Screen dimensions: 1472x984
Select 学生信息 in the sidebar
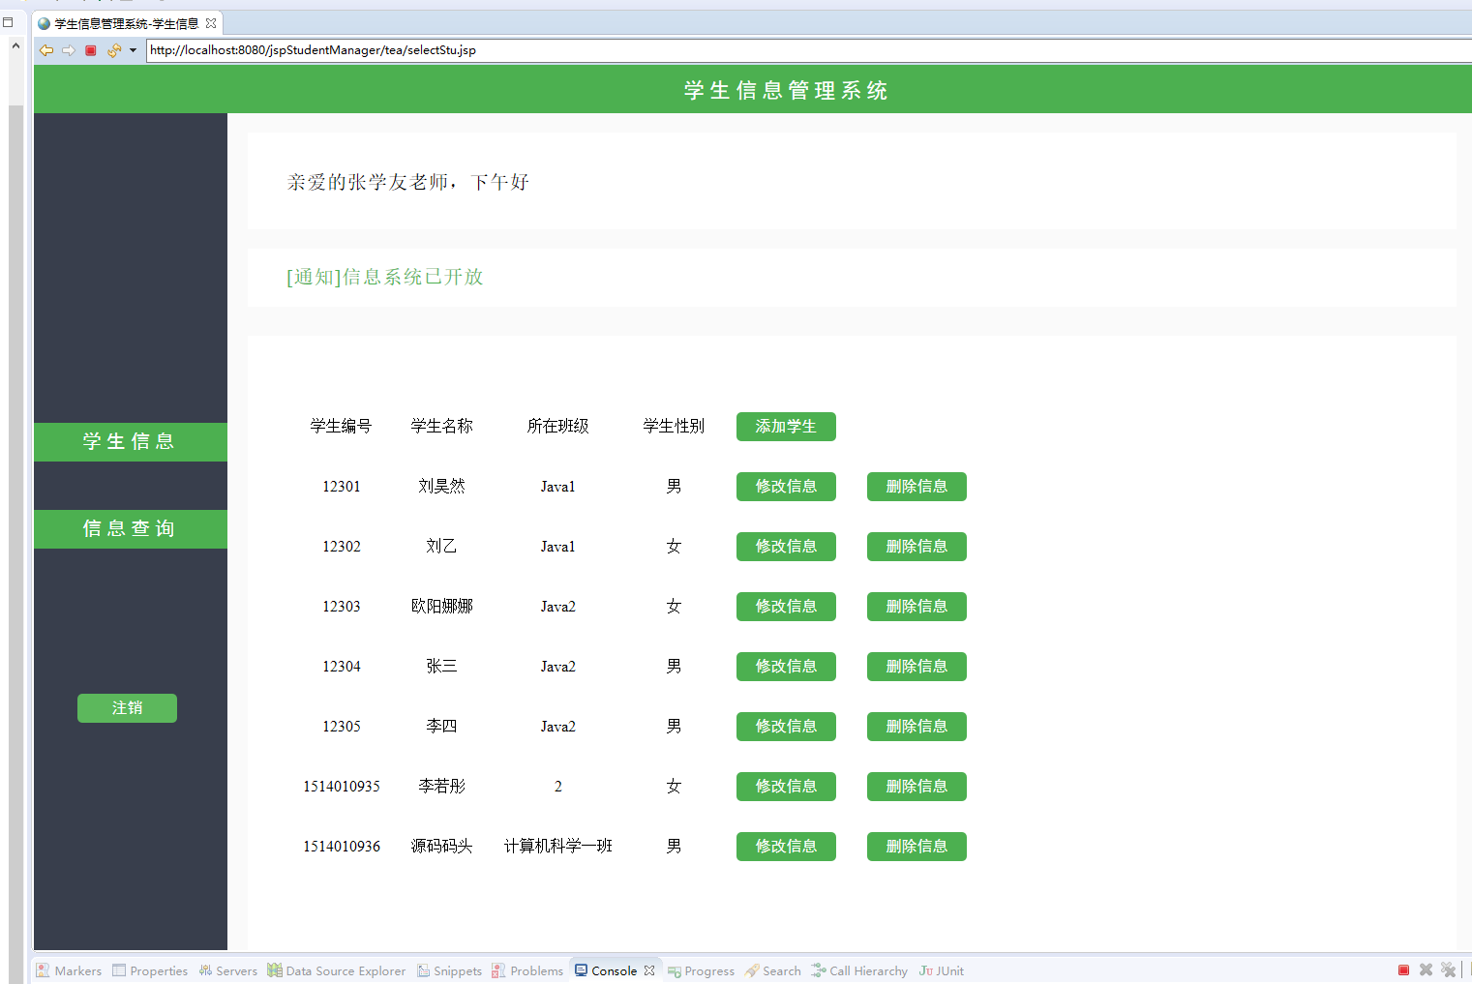click(129, 441)
